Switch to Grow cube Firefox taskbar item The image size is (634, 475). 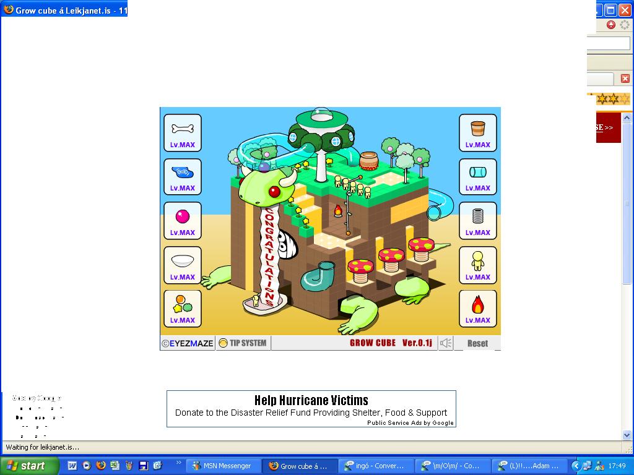[x=300, y=466]
